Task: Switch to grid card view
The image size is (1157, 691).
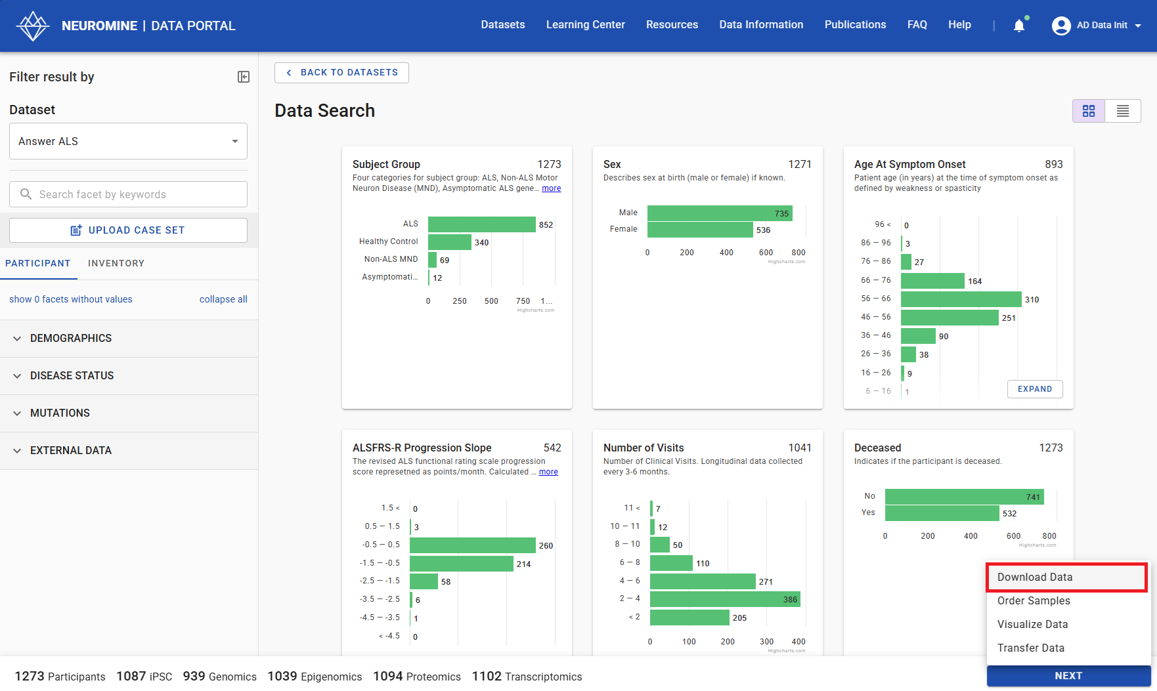Action: [1089, 111]
